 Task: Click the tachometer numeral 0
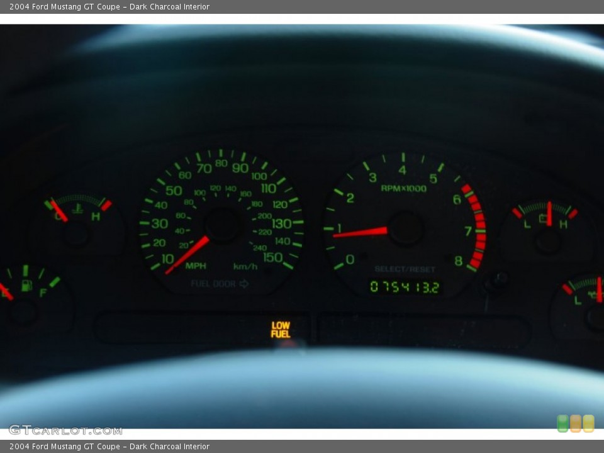click(x=350, y=259)
